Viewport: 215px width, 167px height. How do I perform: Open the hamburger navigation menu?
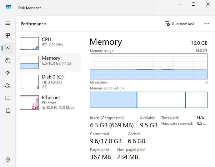pos(8,23)
